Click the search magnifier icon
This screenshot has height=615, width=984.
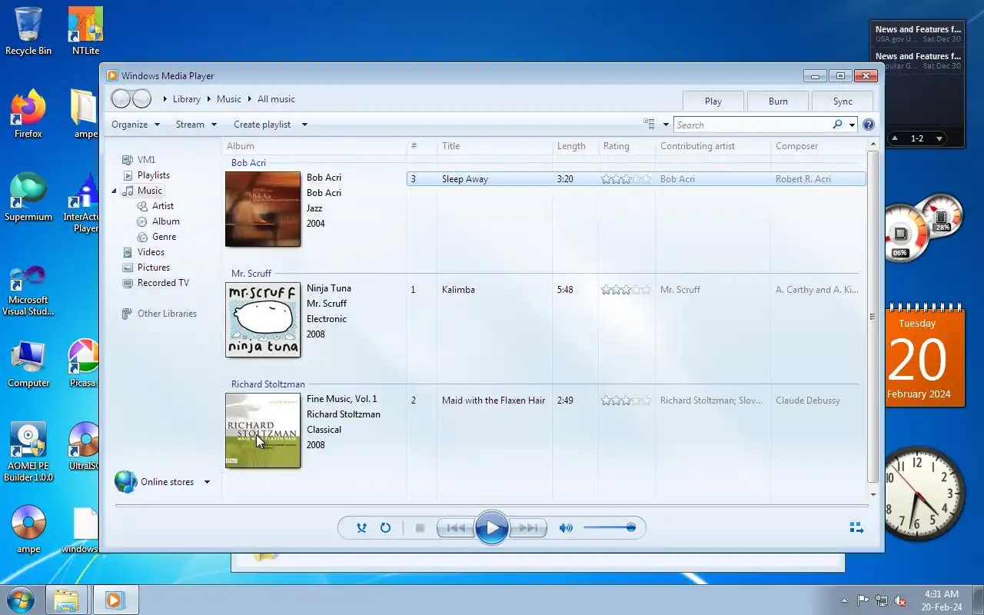(837, 125)
